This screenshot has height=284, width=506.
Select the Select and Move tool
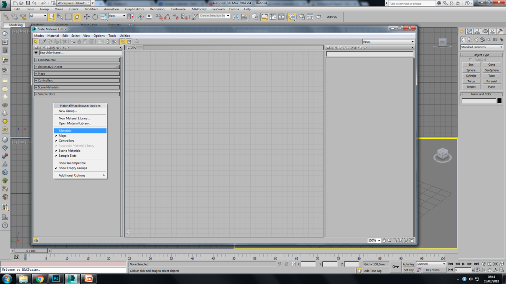click(87, 17)
